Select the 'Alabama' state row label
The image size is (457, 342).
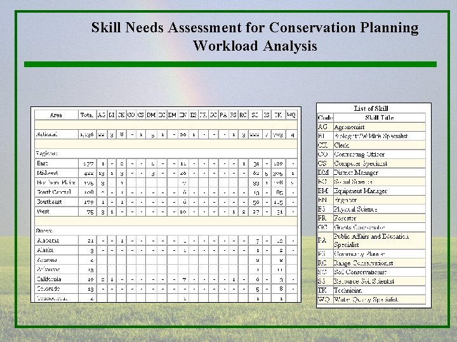pos(48,241)
